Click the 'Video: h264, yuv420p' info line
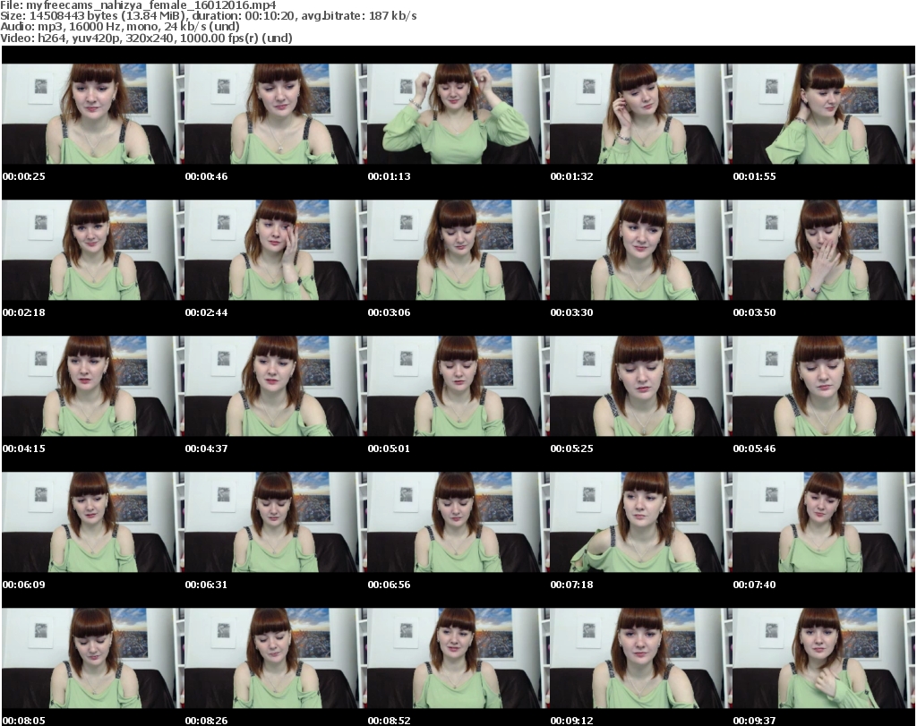917x726 pixels. pos(146,38)
